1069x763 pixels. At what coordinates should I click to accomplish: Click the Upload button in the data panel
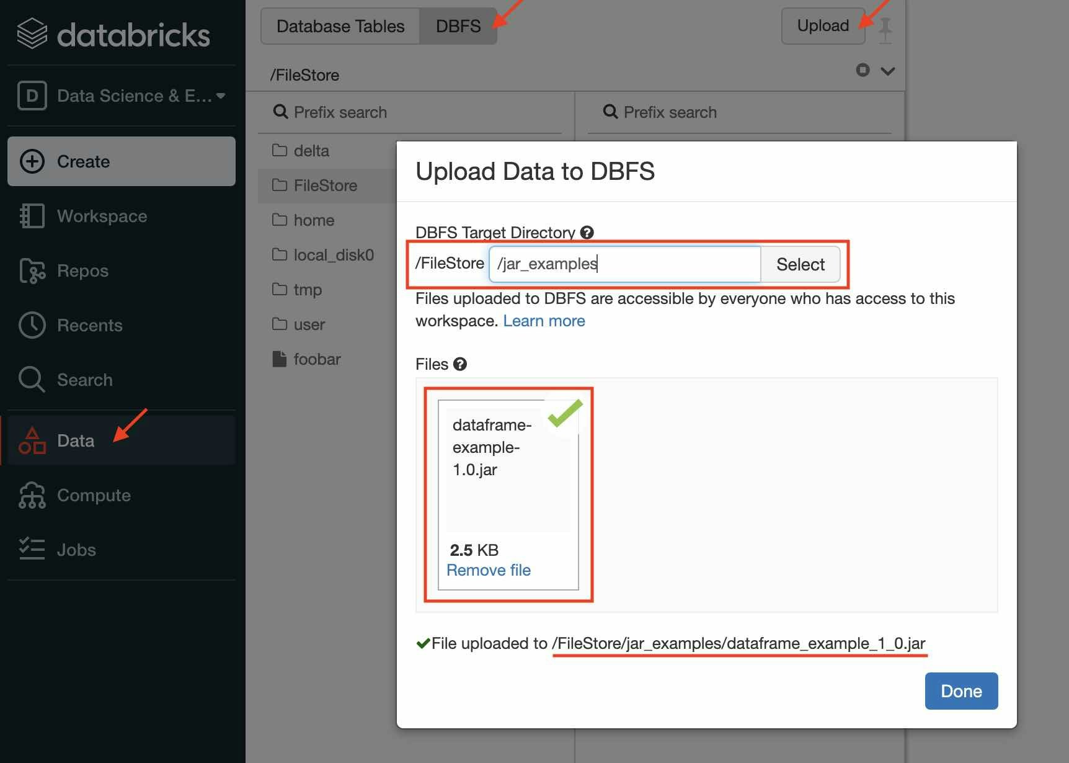(x=823, y=26)
